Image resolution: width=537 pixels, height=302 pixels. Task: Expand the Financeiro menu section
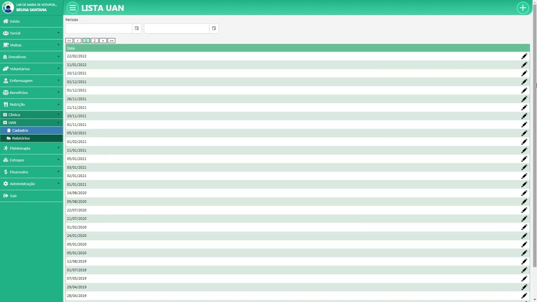(31, 172)
